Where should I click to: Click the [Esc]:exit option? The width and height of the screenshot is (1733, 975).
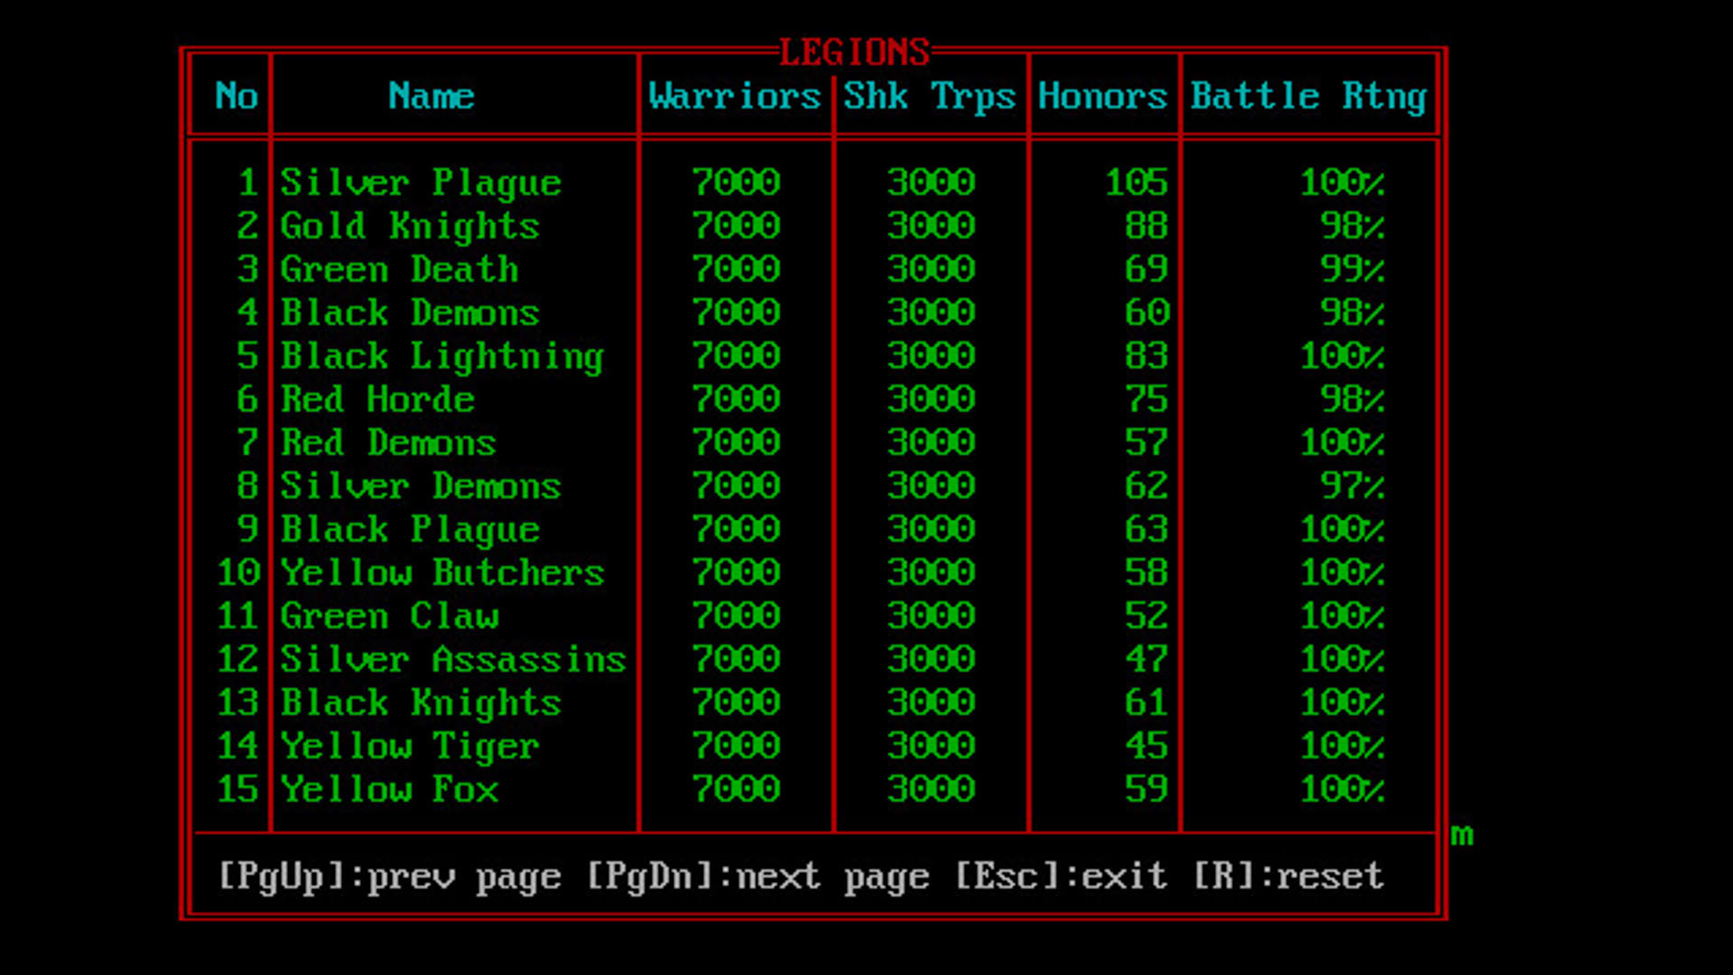pos(1061,877)
